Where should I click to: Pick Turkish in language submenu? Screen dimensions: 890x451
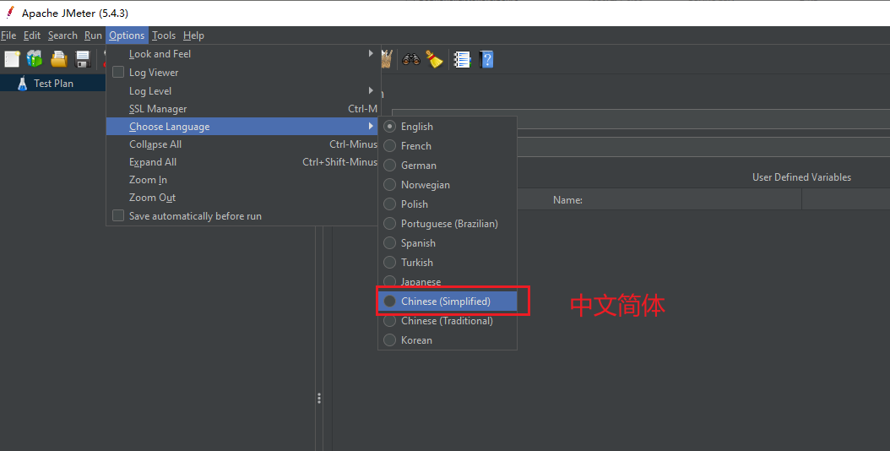448,263
